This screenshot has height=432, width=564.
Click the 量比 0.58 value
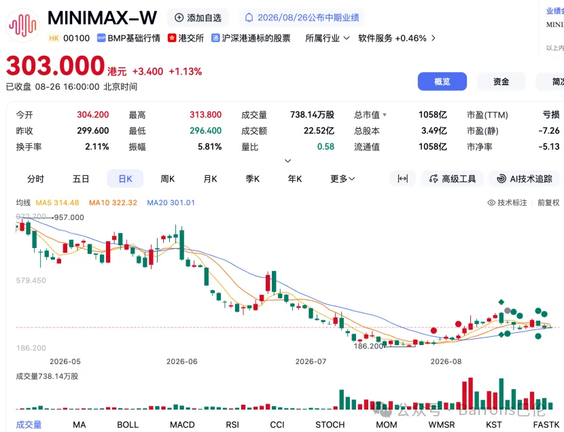coord(325,147)
